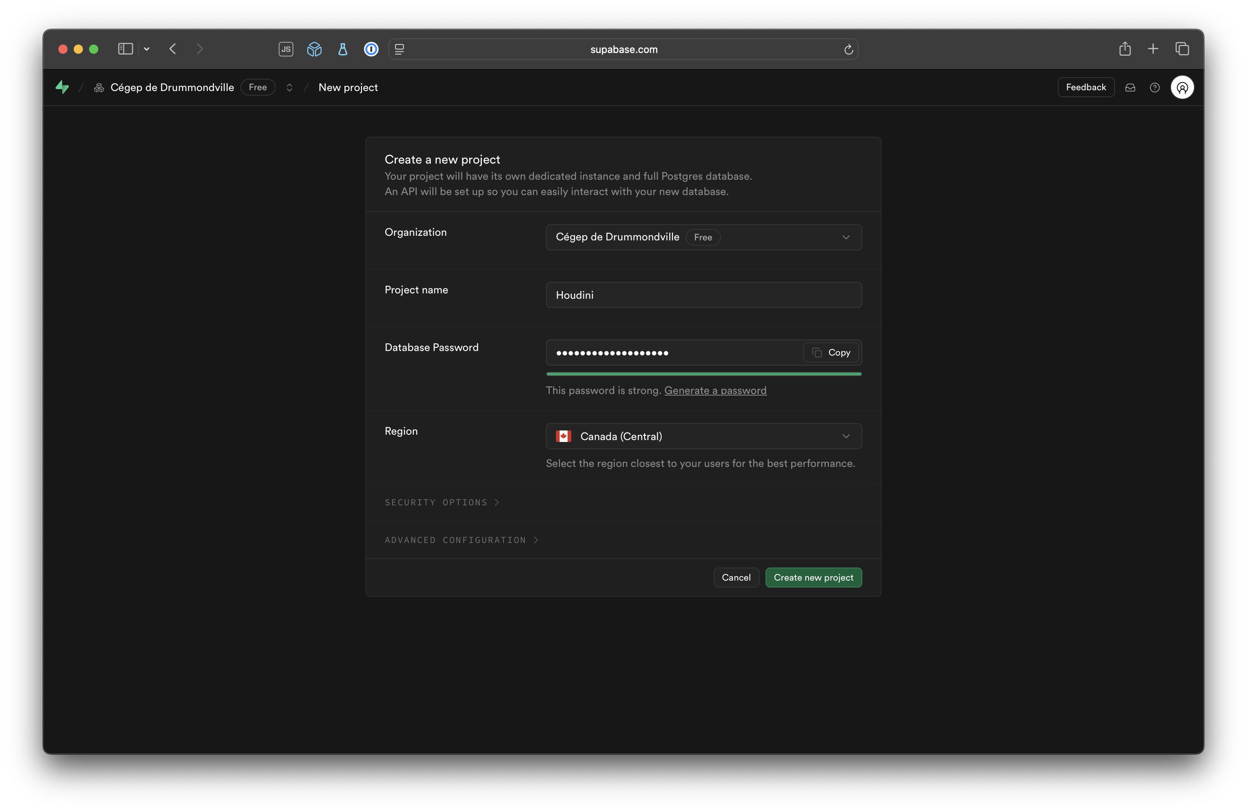Open the Feedback button
Viewport: 1247px width, 811px height.
(1086, 87)
